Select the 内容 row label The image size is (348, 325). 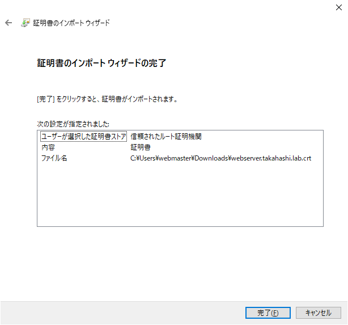[48, 147]
